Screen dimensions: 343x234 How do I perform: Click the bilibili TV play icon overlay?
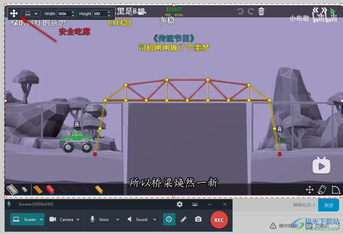(321, 165)
